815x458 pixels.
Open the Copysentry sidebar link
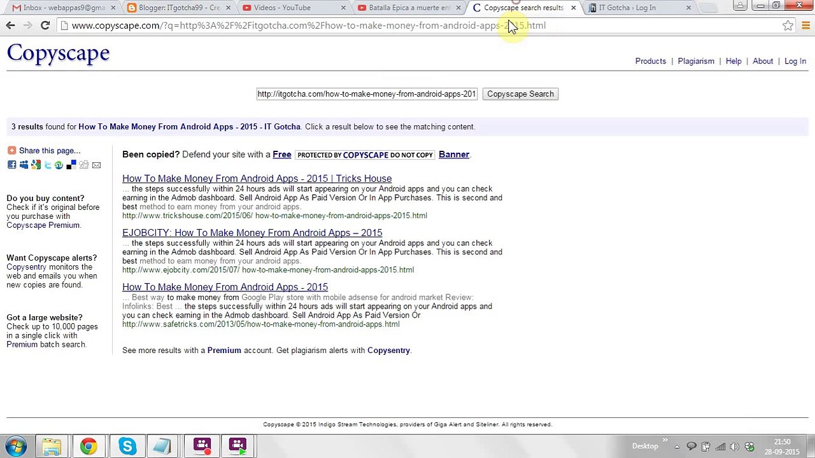click(26, 267)
